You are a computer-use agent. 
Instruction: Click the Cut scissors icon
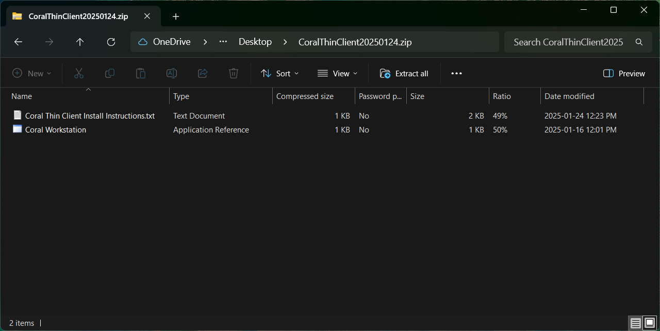pos(79,74)
